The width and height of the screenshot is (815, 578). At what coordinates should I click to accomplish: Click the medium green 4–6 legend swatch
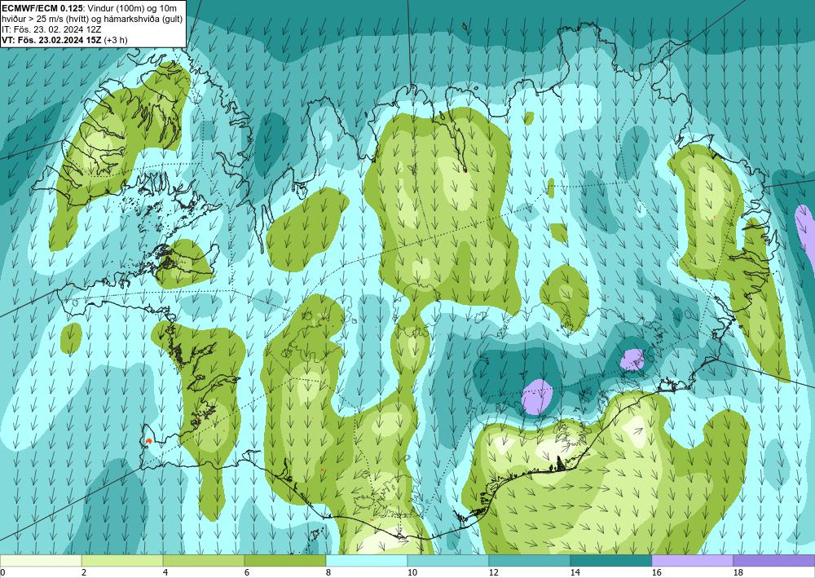[x=204, y=560]
